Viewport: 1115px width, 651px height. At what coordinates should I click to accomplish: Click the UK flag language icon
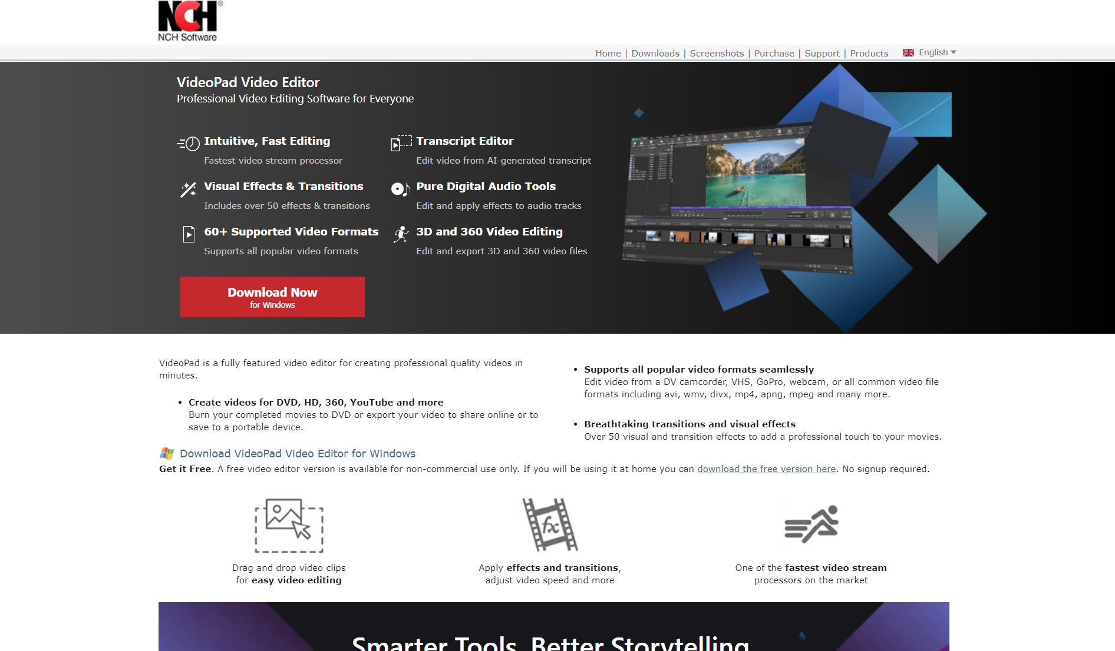coord(908,52)
